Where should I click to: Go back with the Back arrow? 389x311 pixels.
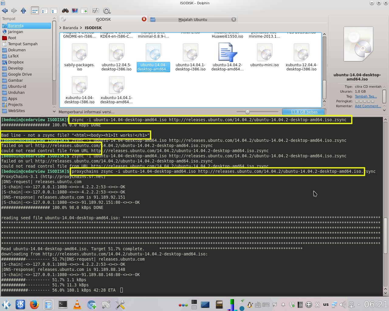tap(5, 11)
